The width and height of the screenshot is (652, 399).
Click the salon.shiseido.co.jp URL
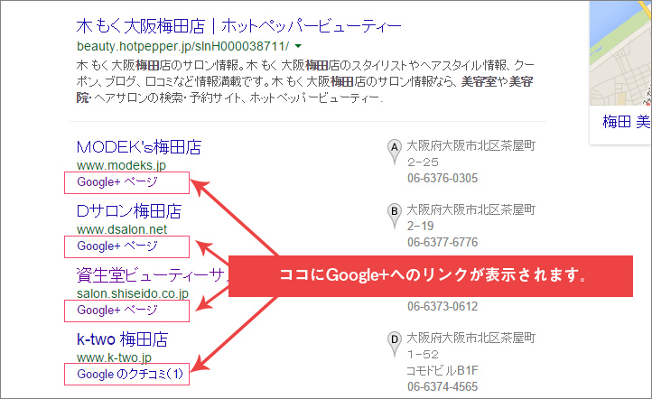132,293
